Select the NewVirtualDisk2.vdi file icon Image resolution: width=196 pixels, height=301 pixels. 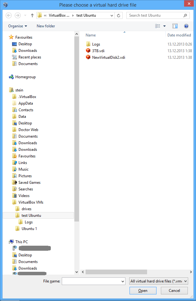88,57
